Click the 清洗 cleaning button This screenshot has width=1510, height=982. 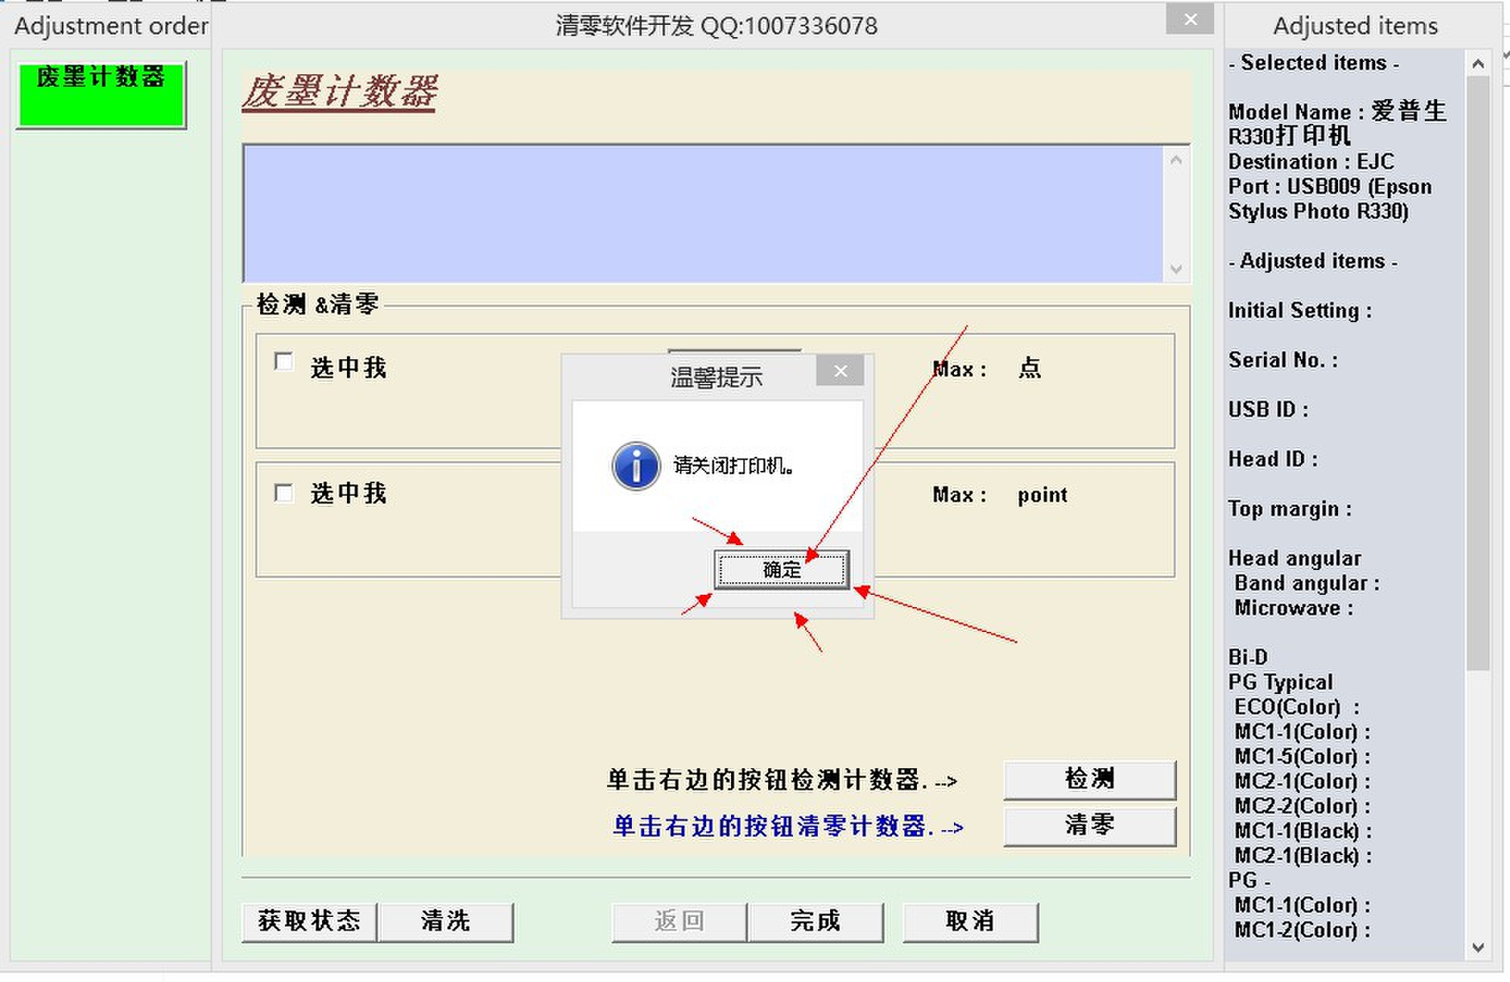[445, 921]
